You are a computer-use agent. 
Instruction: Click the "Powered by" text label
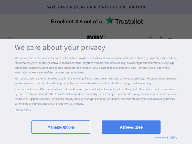click(x=159, y=138)
